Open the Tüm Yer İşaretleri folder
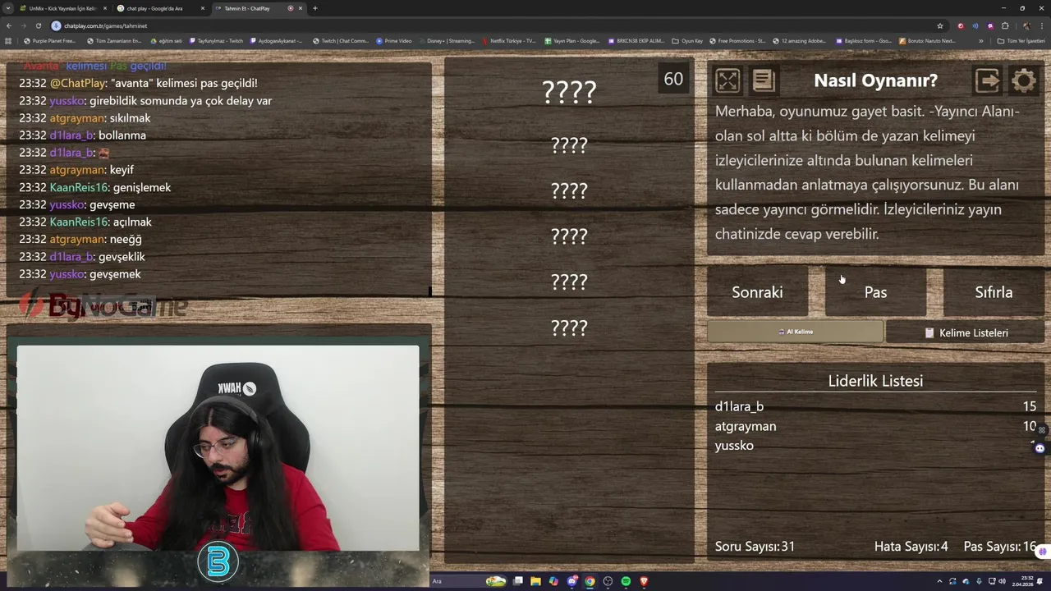 coord(1021,40)
